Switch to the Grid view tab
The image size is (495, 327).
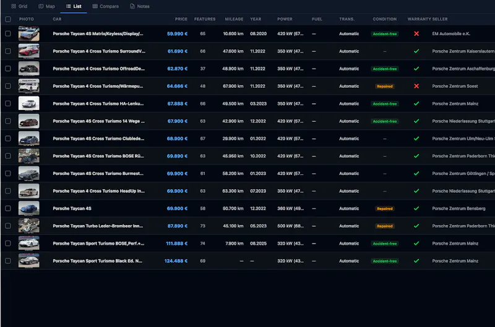(19, 6)
